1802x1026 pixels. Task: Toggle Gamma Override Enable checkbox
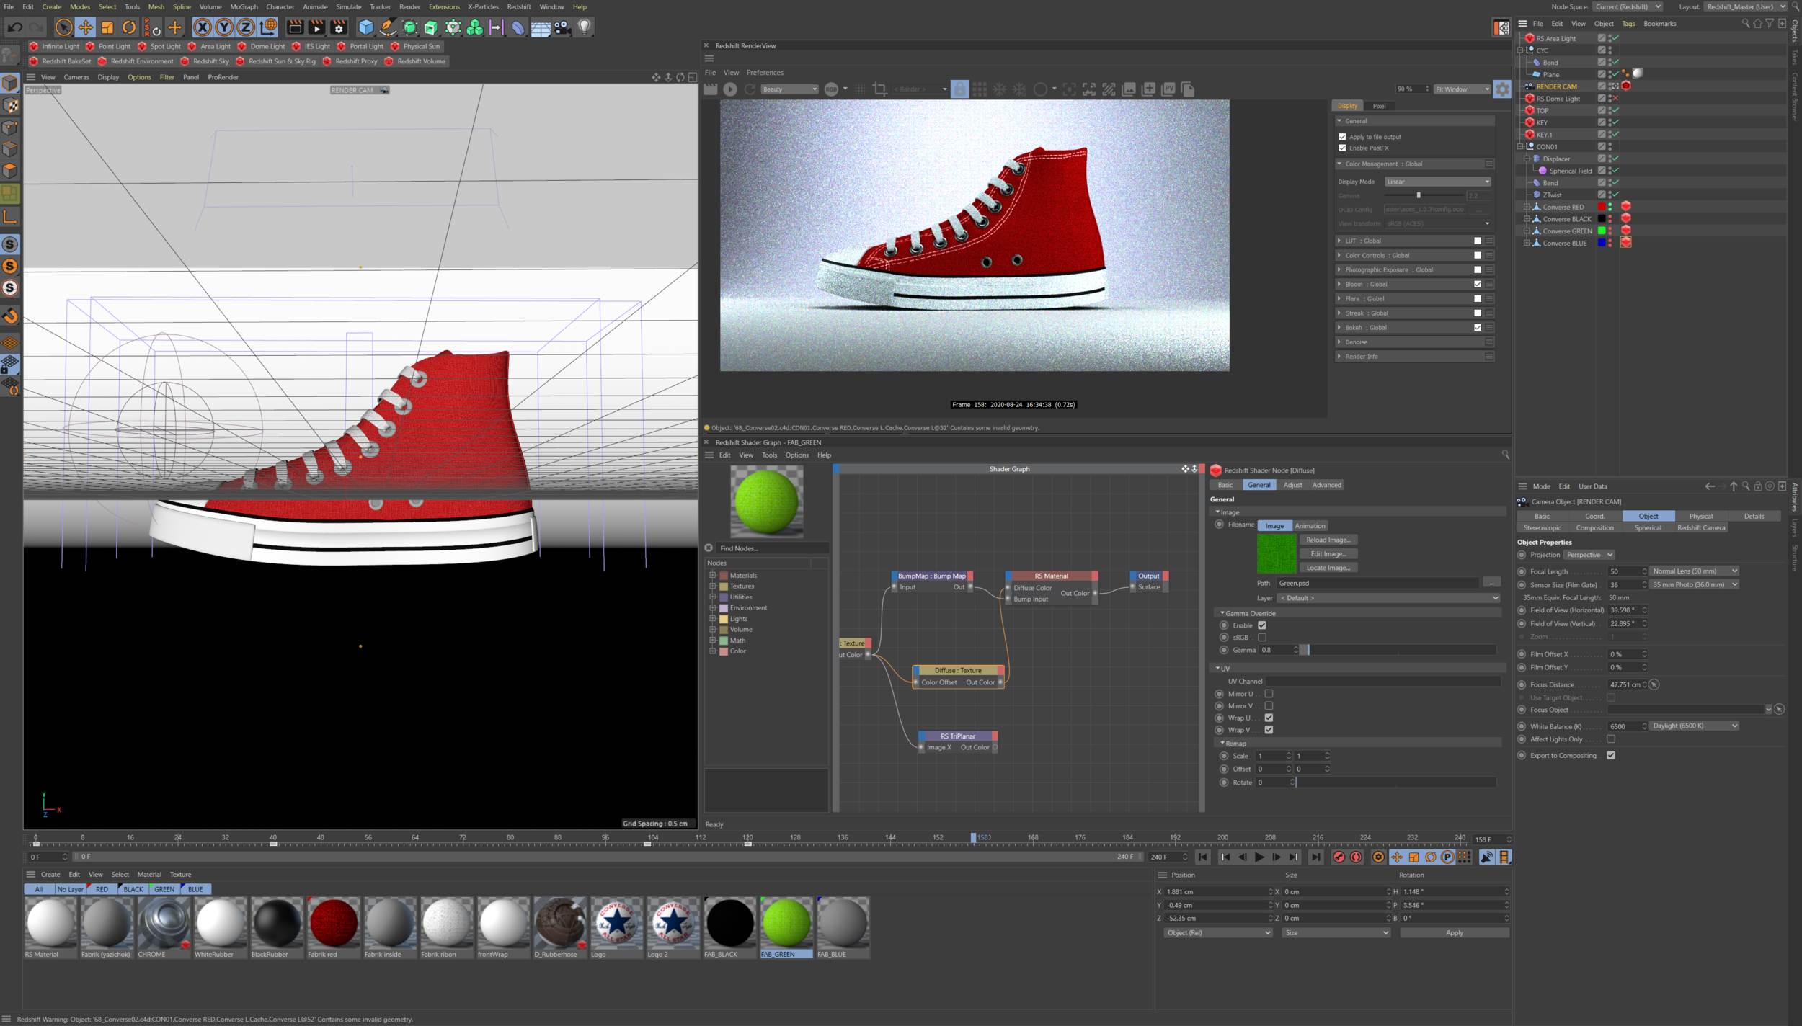[x=1262, y=625]
